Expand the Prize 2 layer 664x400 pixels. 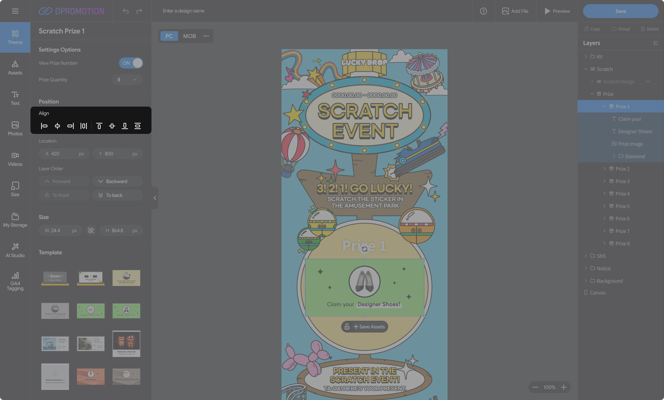click(x=605, y=169)
